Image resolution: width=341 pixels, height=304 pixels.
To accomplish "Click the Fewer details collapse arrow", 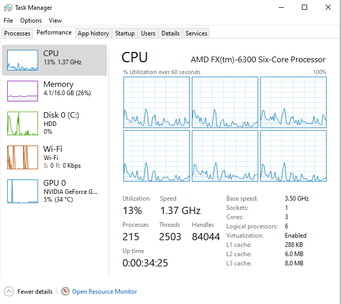I will tap(9, 291).
